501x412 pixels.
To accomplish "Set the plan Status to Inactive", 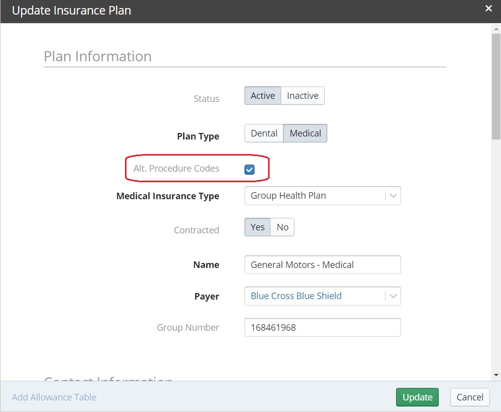I will point(302,95).
